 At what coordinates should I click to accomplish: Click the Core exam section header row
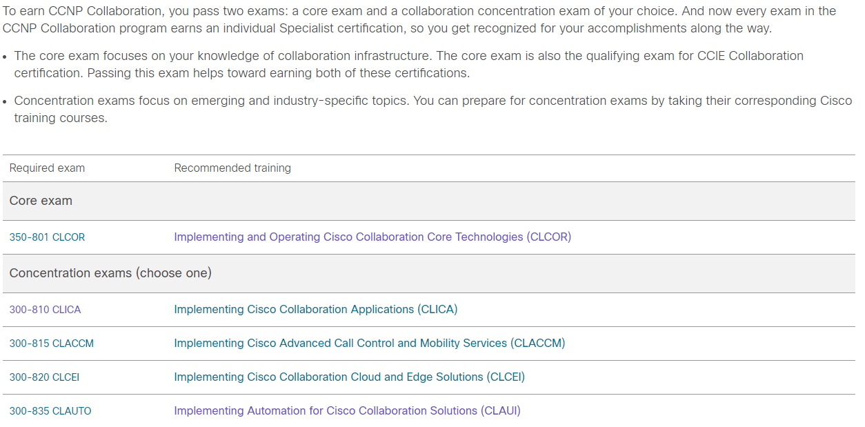[x=429, y=201]
